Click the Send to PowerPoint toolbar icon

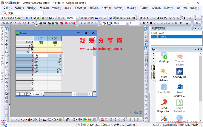click(x=89, y=18)
